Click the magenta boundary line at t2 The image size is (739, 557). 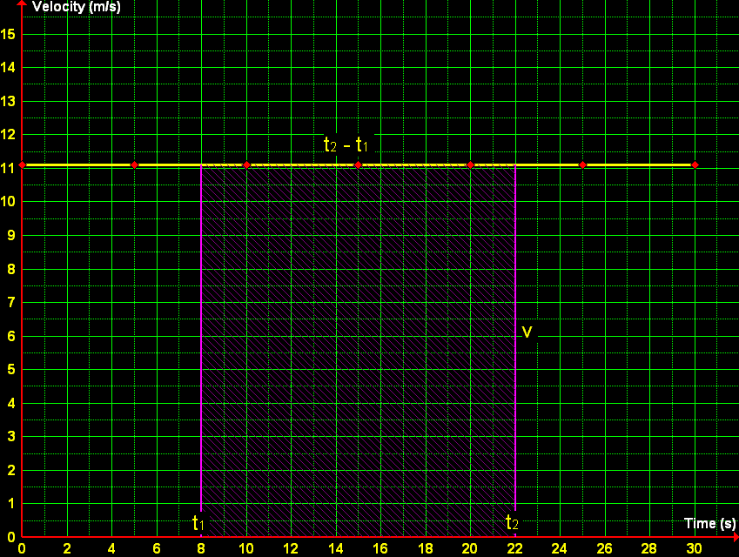tap(514, 348)
